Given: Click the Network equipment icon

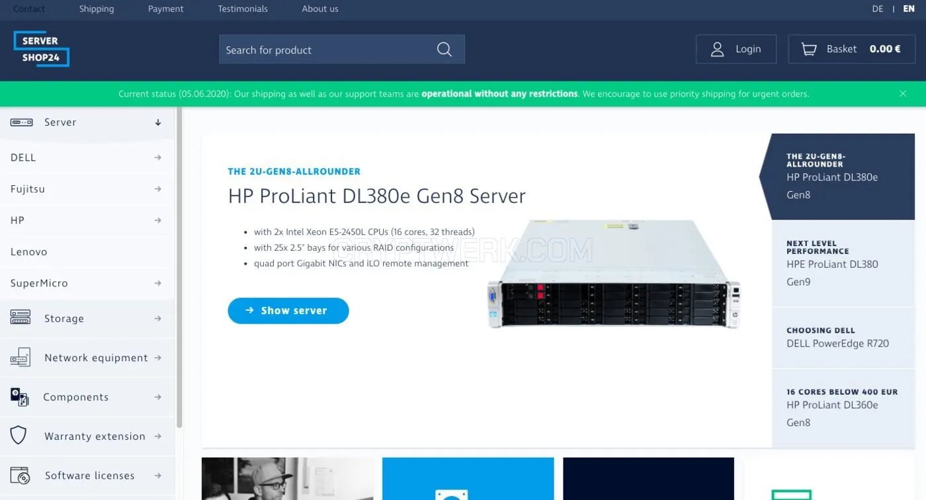Looking at the screenshot, I should (x=21, y=358).
